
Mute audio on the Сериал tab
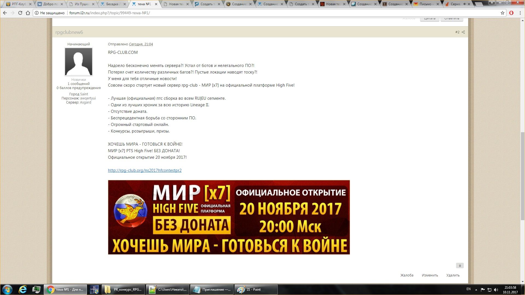pyautogui.click(x=465, y=4)
